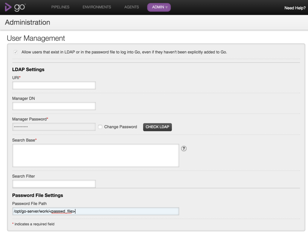Select the Manager Password field
The height and width of the screenshot is (235, 308).
(54, 127)
